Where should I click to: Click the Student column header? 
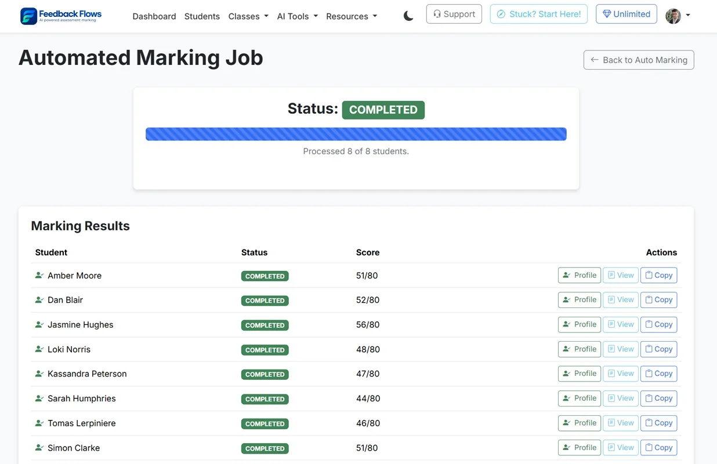pyautogui.click(x=51, y=252)
